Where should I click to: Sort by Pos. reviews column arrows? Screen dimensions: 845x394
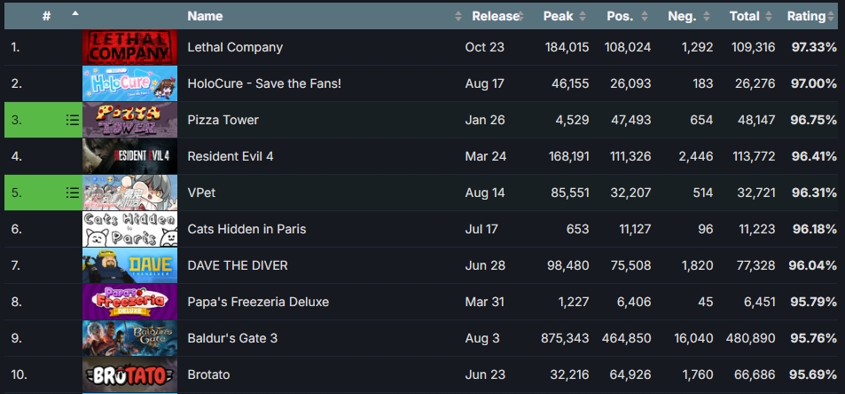[644, 16]
